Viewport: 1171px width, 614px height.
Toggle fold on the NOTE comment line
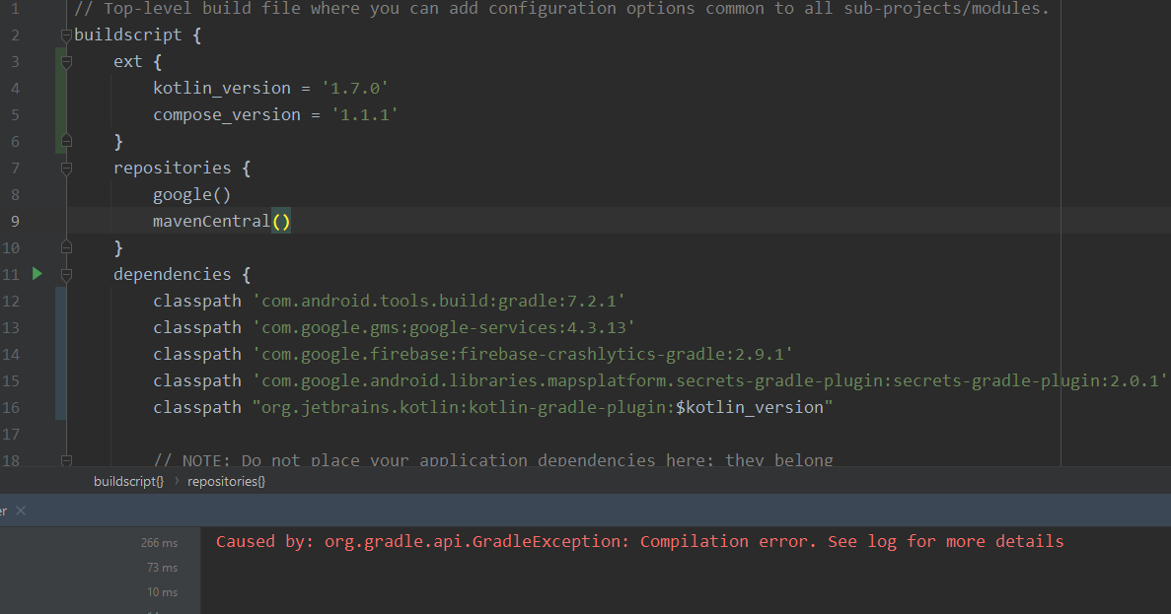click(x=66, y=460)
